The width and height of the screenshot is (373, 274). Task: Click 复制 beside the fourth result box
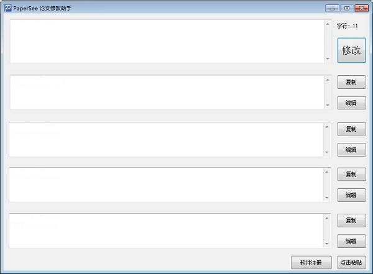(x=351, y=221)
